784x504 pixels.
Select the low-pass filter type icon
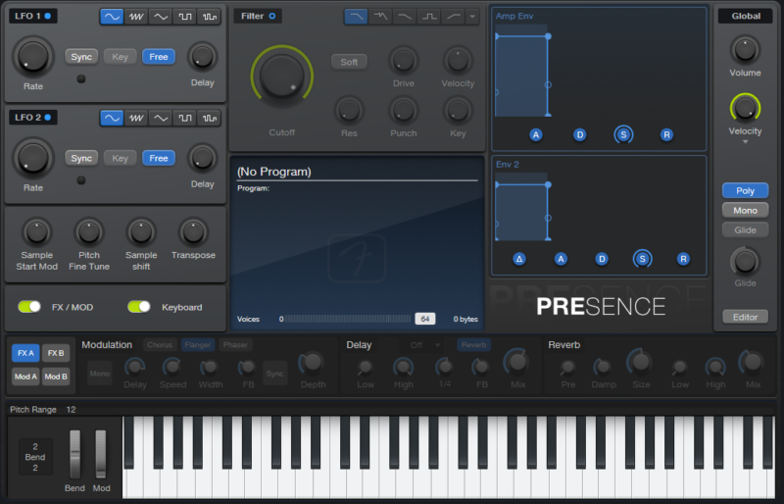(x=356, y=17)
